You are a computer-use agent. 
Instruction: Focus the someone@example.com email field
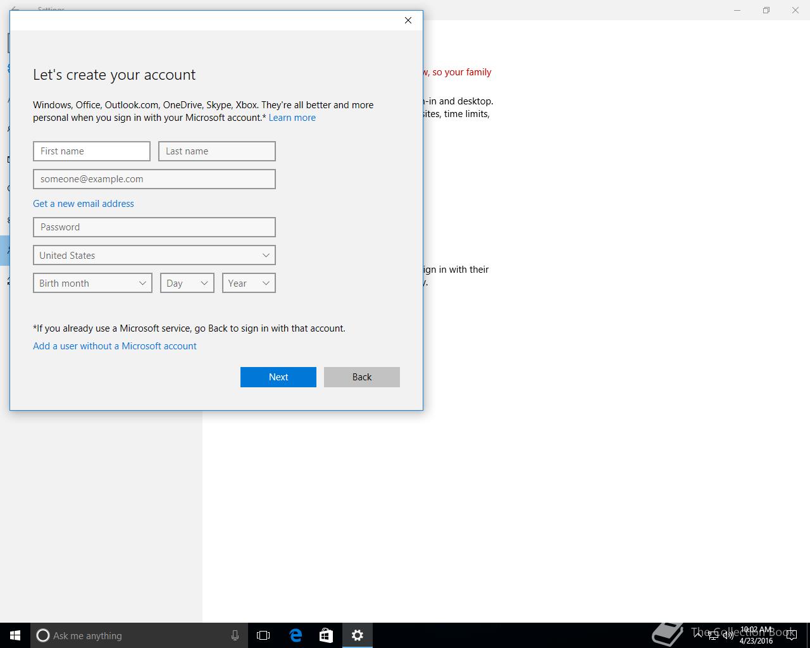coord(154,179)
